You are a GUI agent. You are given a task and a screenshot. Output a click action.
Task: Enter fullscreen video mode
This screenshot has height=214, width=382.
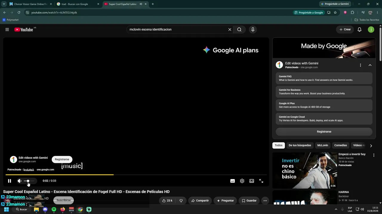point(261,181)
